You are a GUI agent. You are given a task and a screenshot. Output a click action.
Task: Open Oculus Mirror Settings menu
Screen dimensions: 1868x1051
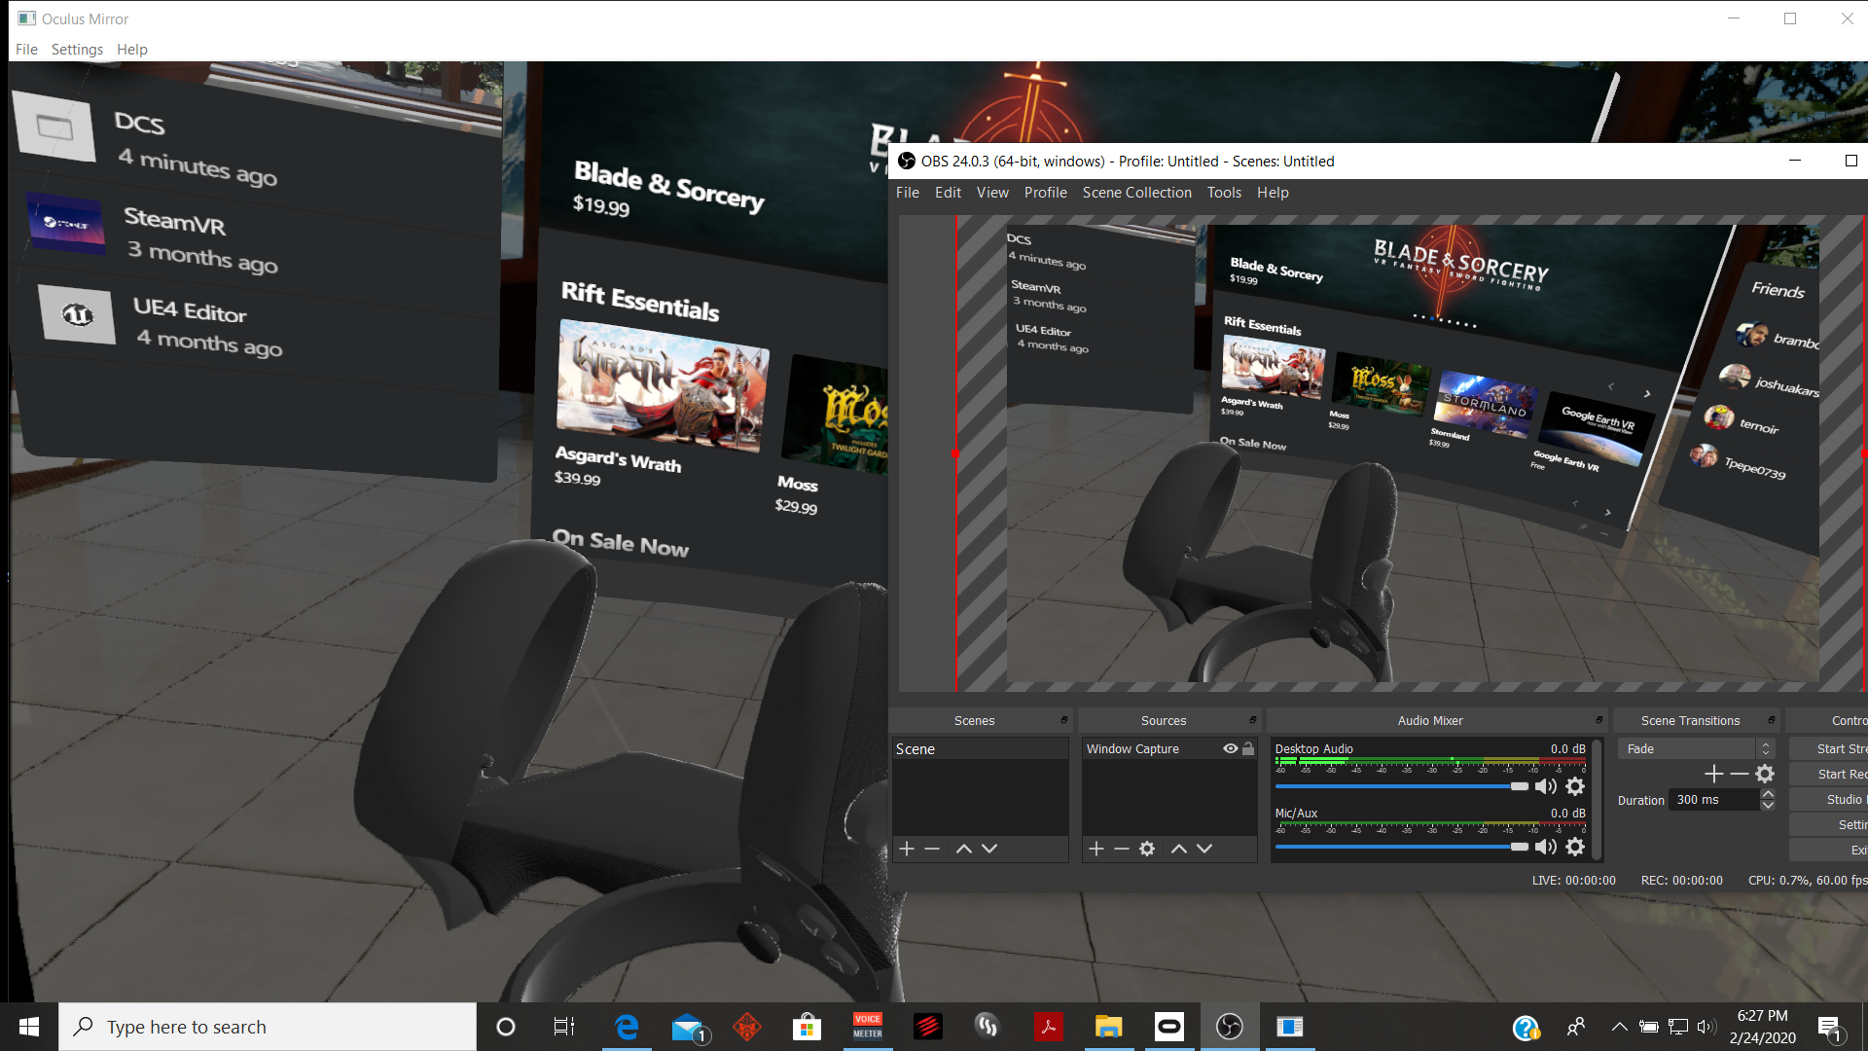(x=77, y=50)
